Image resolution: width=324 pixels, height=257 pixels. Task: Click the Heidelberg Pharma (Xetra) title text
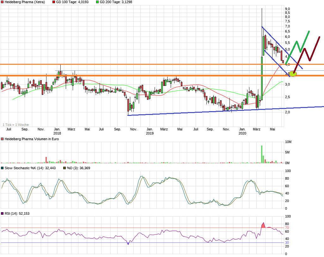pos(25,2)
